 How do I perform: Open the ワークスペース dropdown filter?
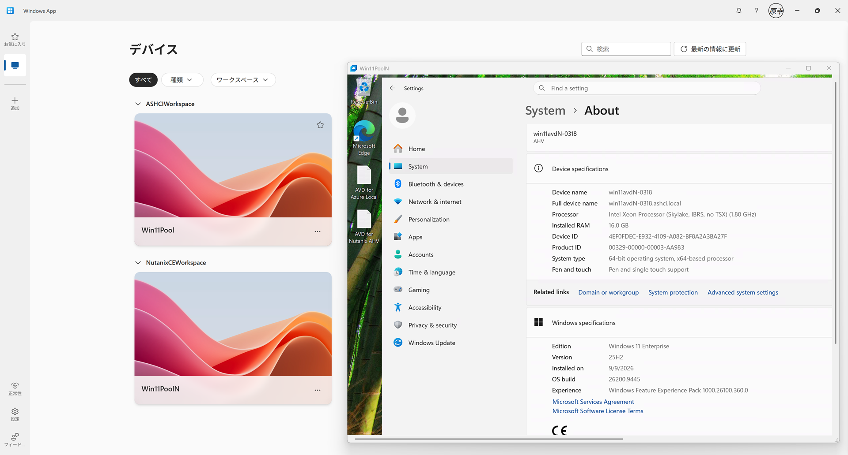243,80
